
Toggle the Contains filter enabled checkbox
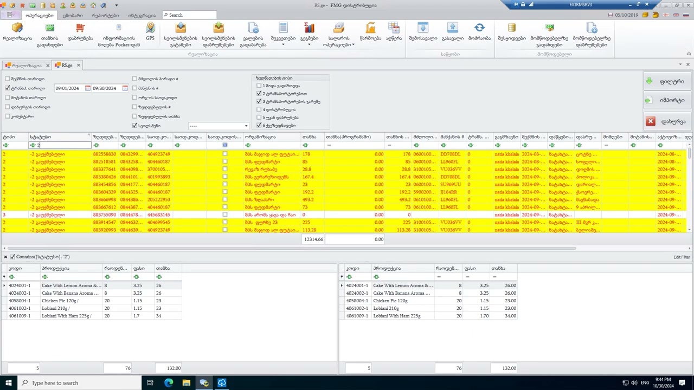coord(12,257)
